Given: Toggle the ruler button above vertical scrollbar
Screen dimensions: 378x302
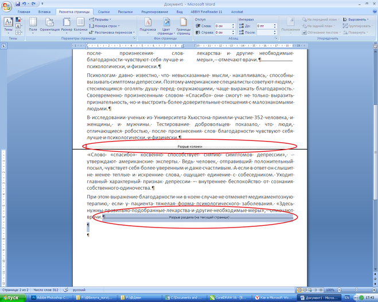Looking at the screenshot, I should pyautogui.click(x=375, y=45).
